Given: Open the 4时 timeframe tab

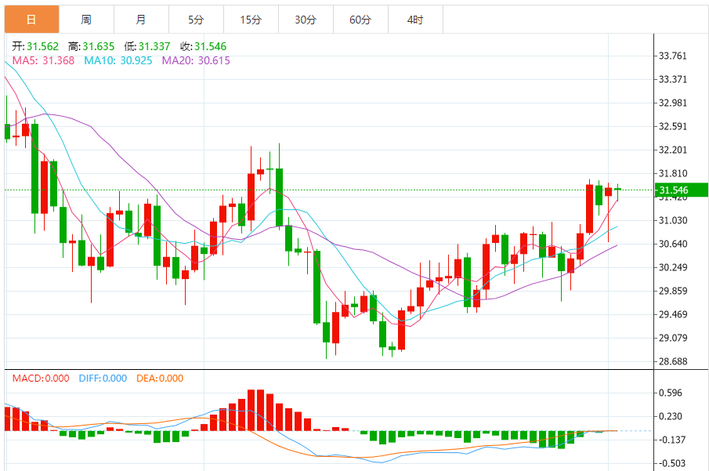Looking at the screenshot, I should click(415, 20).
